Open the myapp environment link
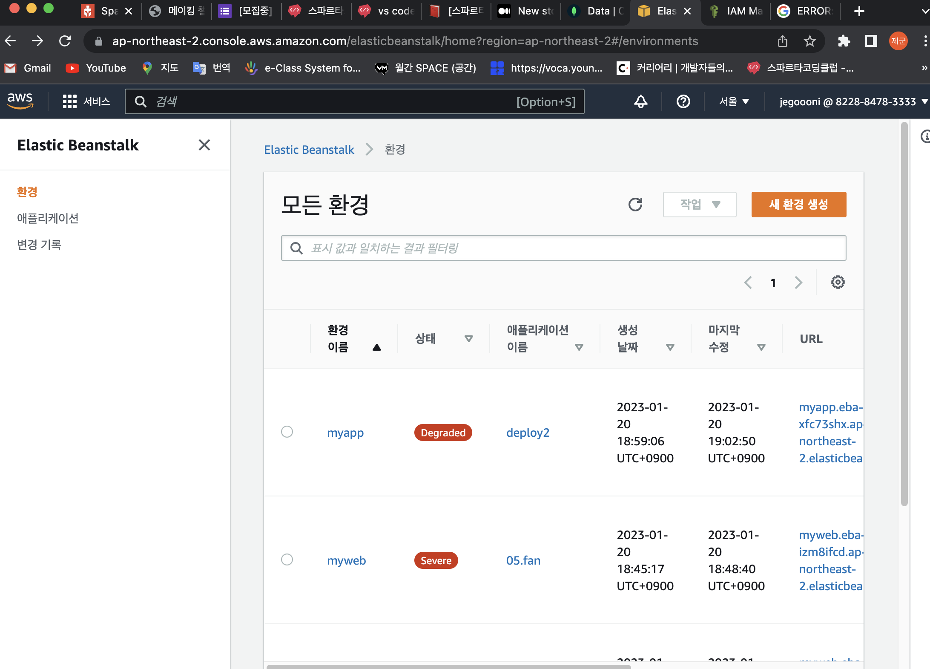930x669 pixels. 345,433
